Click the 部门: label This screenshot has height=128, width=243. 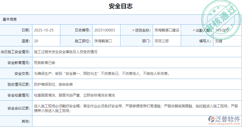[147, 41]
